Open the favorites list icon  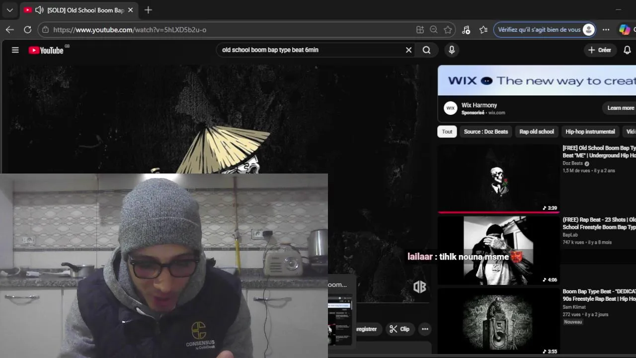click(x=483, y=30)
